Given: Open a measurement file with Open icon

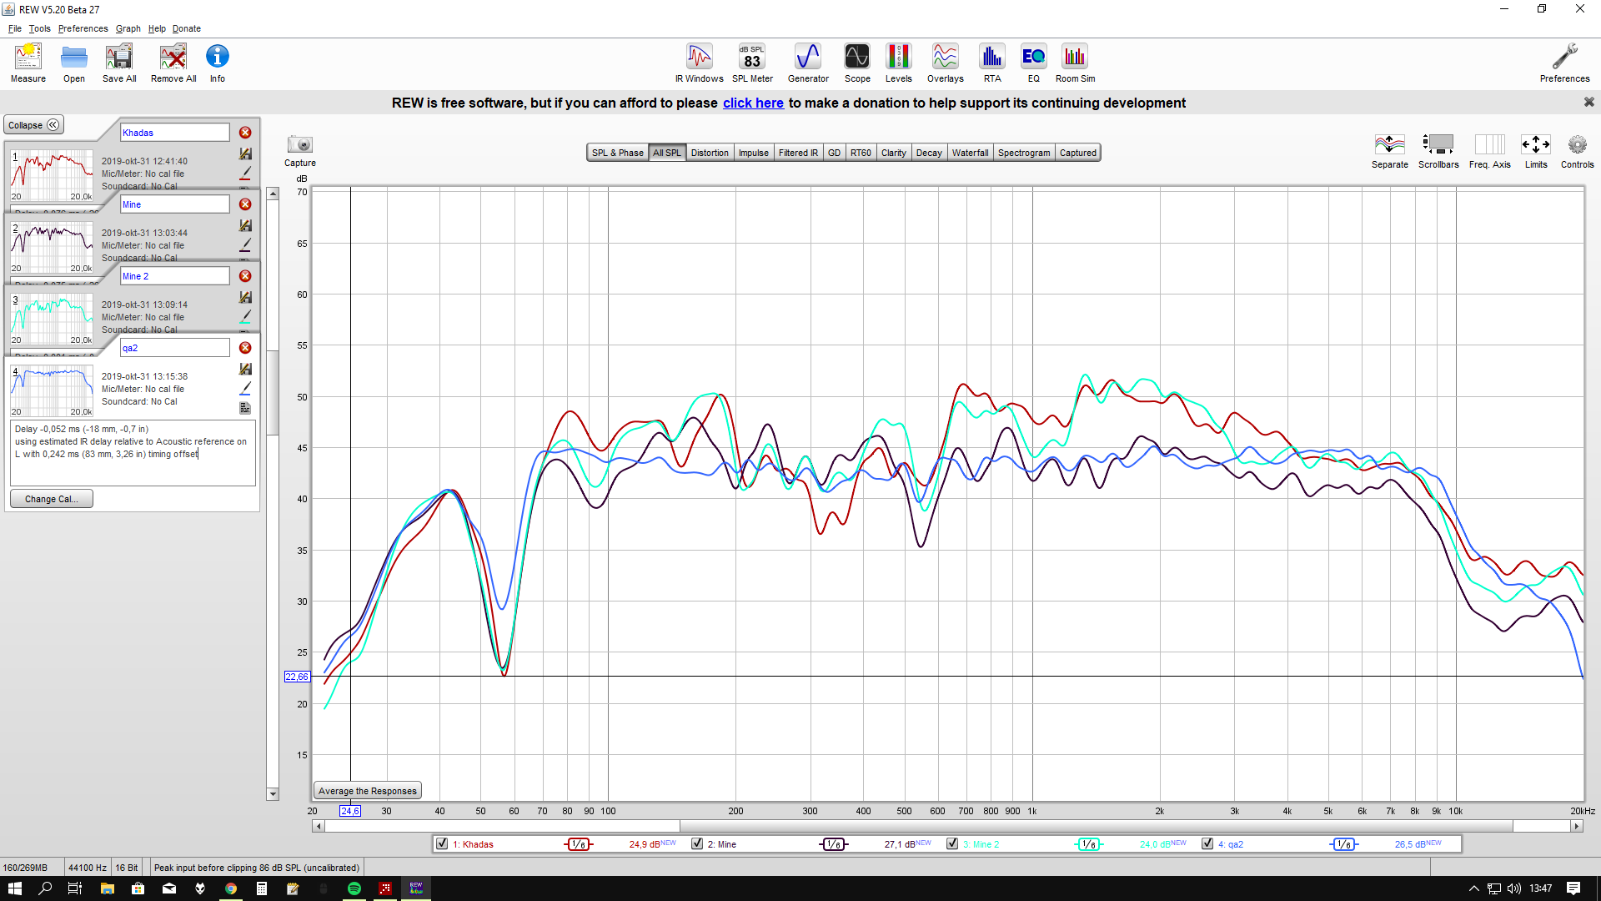Looking at the screenshot, I should [74, 63].
